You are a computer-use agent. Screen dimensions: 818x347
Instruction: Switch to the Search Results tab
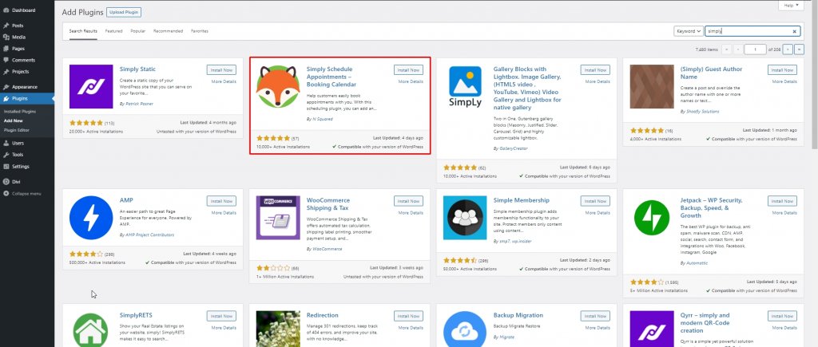coord(83,31)
